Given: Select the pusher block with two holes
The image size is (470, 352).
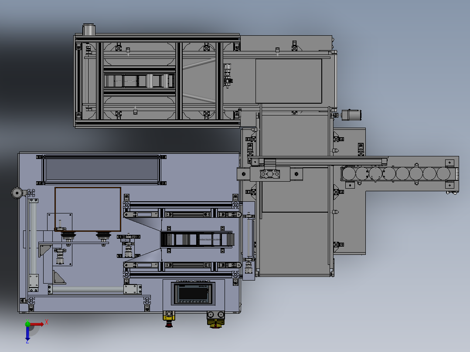Looking at the screenshot, I should tap(270, 174).
